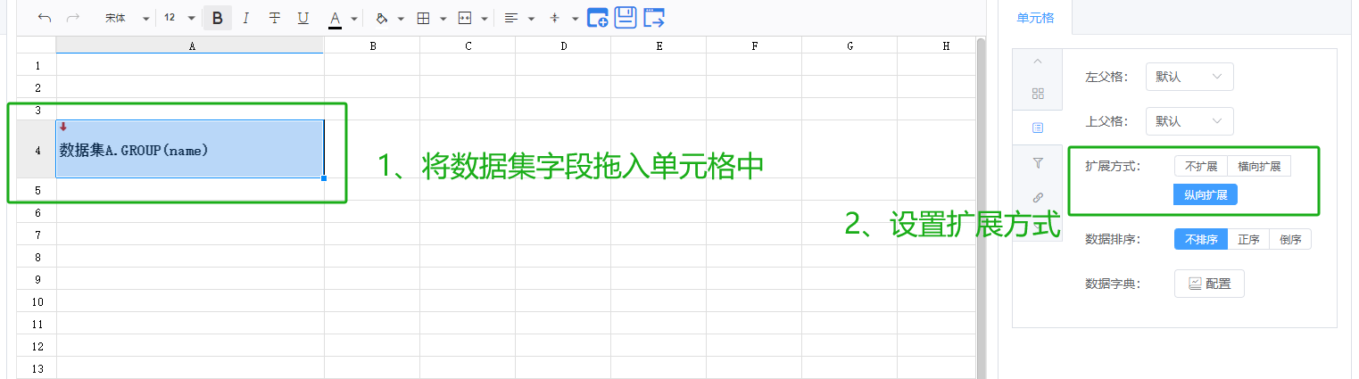Click the spreadsheet vertical scrollbar
1359x379 pixels.
981,208
